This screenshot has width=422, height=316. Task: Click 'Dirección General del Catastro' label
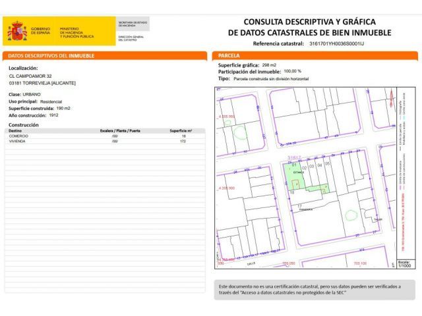coord(131,38)
